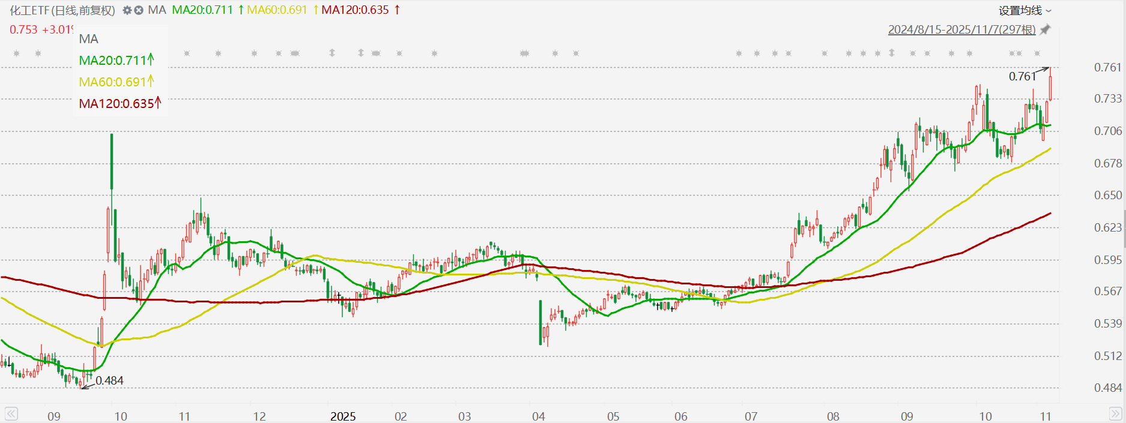Image resolution: width=1126 pixels, height=423 pixels.
Task: Click the latest price 0.753 readout
Action: tap(23, 29)
